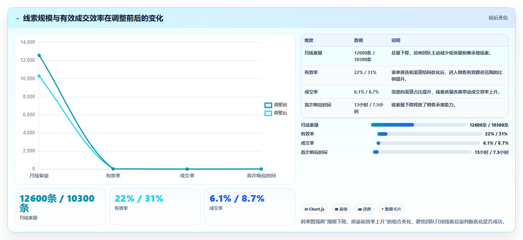Screen dimensions: 523x240
Task: Click the 14,000 y-axis label
Action: click(x=28, y=42)
